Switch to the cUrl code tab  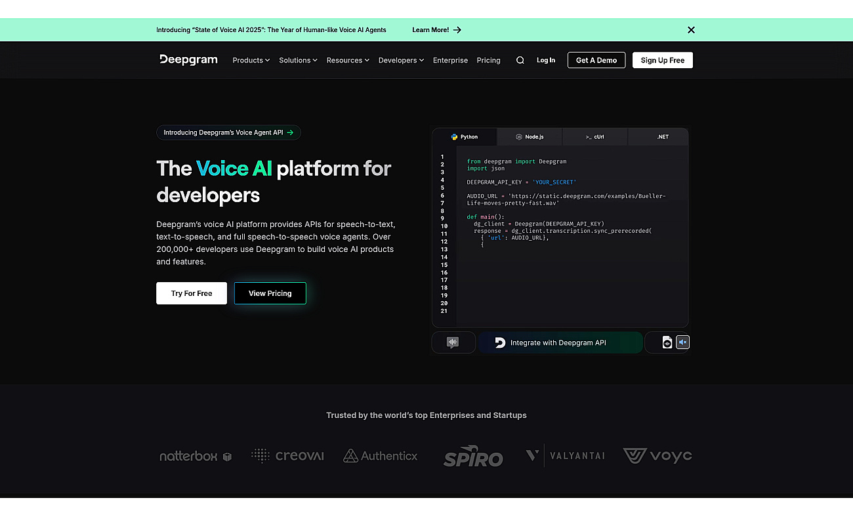[x=595, y=137]
